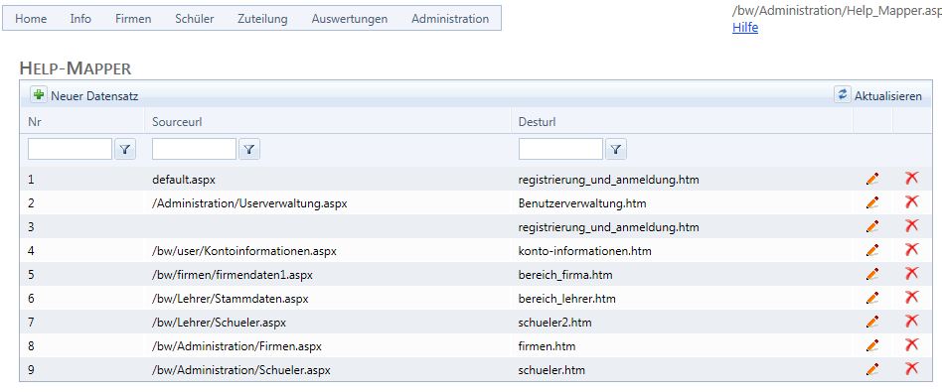Select the firmen.htm cell

(547, 346)
